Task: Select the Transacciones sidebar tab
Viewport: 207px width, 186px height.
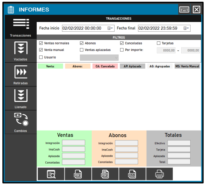Action: click(20, 27)
